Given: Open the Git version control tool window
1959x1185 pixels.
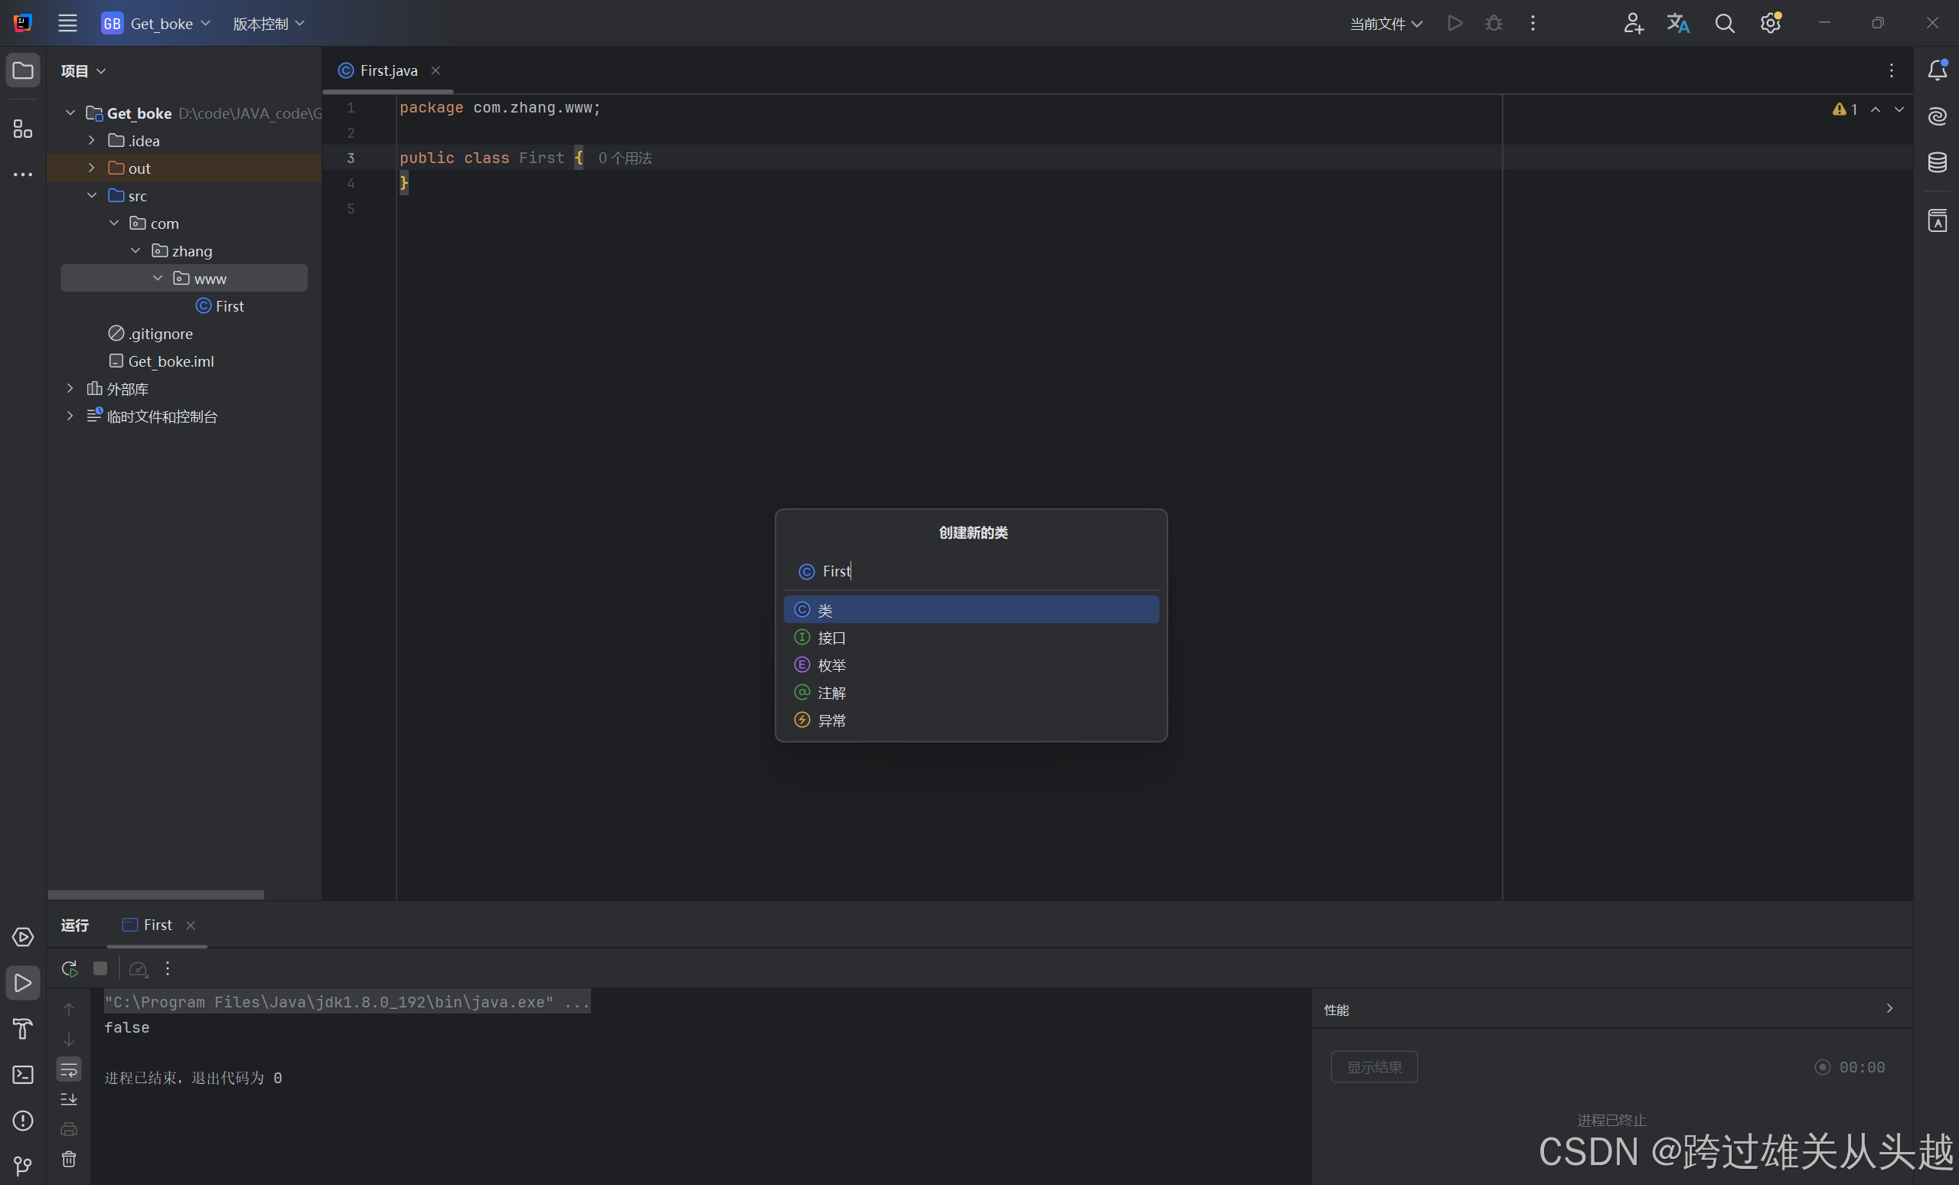Looking at the screenshot, I should click(x=23, y=1166).
